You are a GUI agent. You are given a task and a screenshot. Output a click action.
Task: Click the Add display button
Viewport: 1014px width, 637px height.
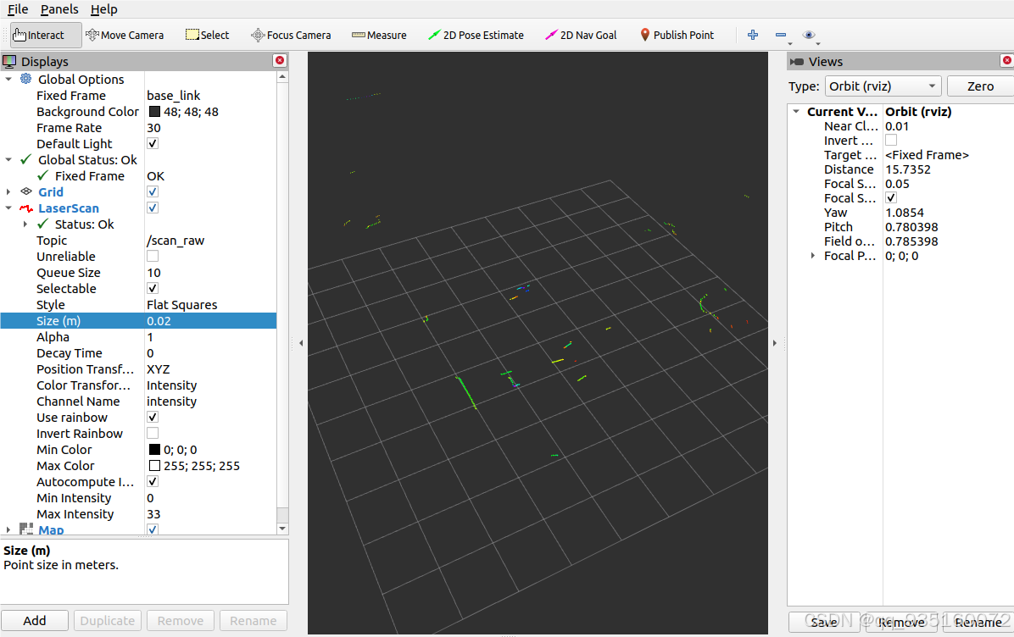tap(34, 620)
